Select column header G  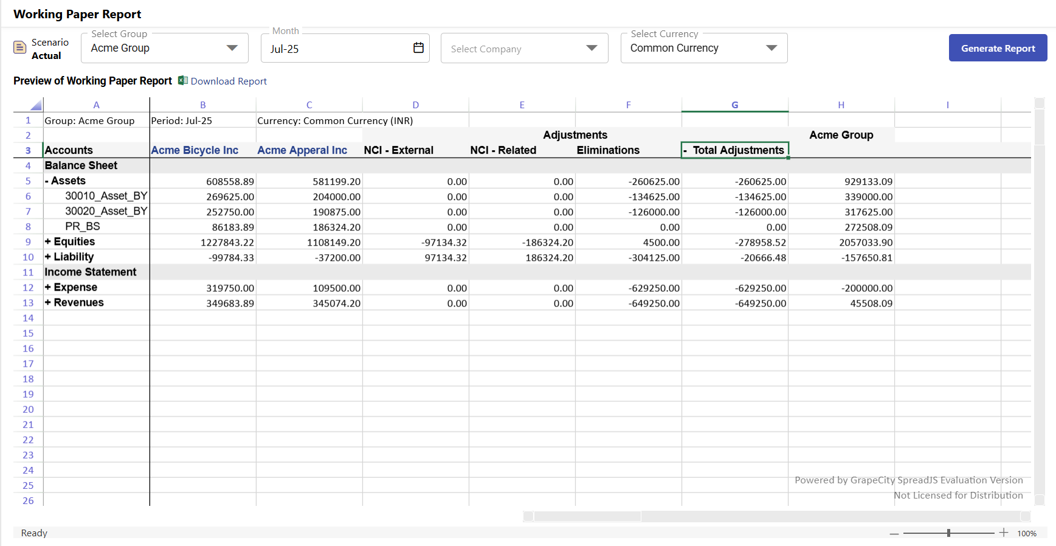point(735,105)
